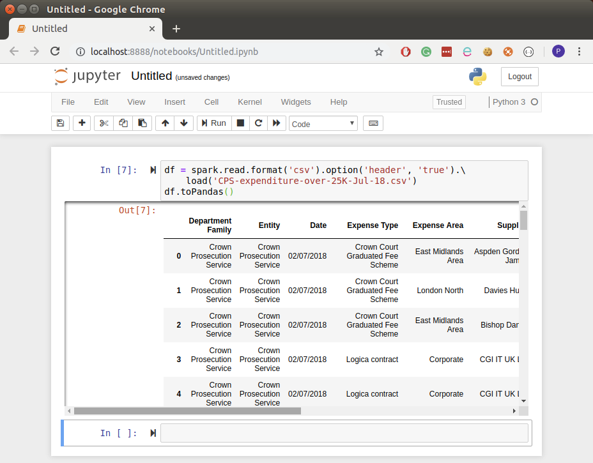This screenshot has height=463, width=593.
Task: Insert a new cell below with plus icon
Action: pos(81,123)
